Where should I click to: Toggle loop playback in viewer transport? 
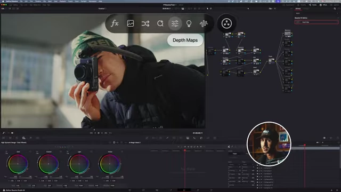point(110,133)
